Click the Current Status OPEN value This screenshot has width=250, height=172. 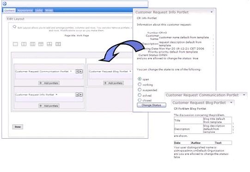coord(163,55)
